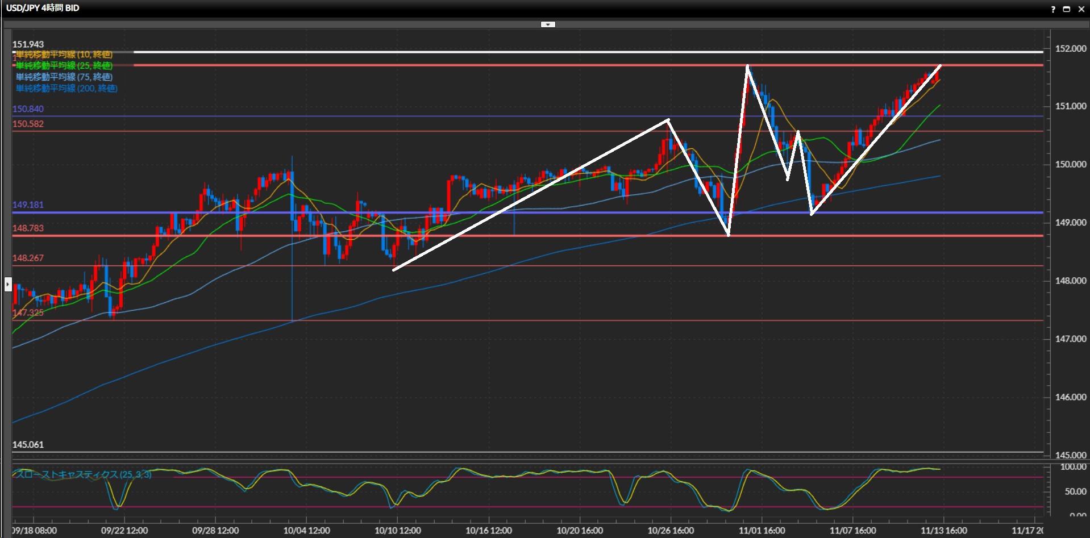Select the blue horizontal line labeled 149.181

(x=568, y=212)
